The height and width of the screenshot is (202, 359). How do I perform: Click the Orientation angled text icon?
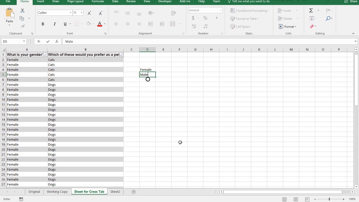coord(151,13)
